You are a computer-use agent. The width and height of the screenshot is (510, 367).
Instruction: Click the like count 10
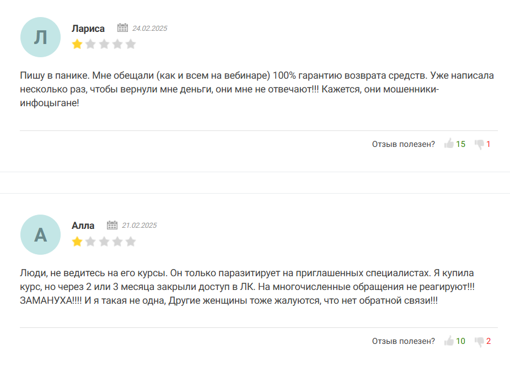(460, 341)
